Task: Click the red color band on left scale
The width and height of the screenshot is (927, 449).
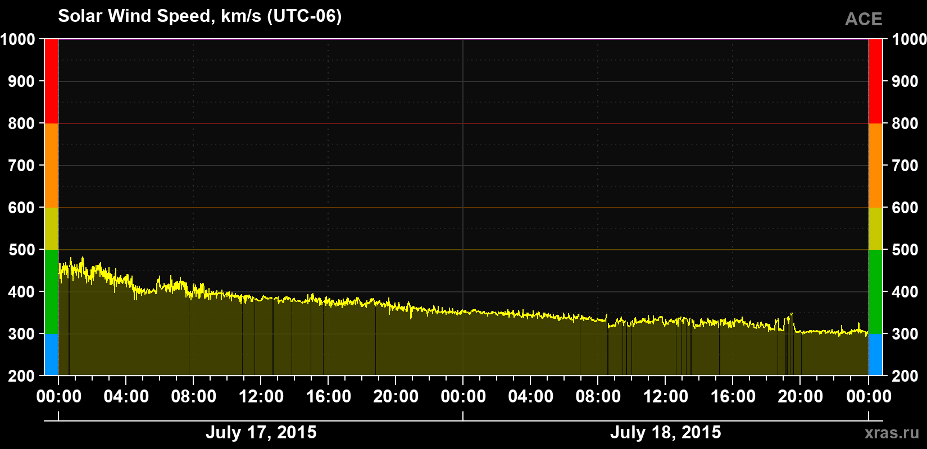Action: click(x=51, y=81)
